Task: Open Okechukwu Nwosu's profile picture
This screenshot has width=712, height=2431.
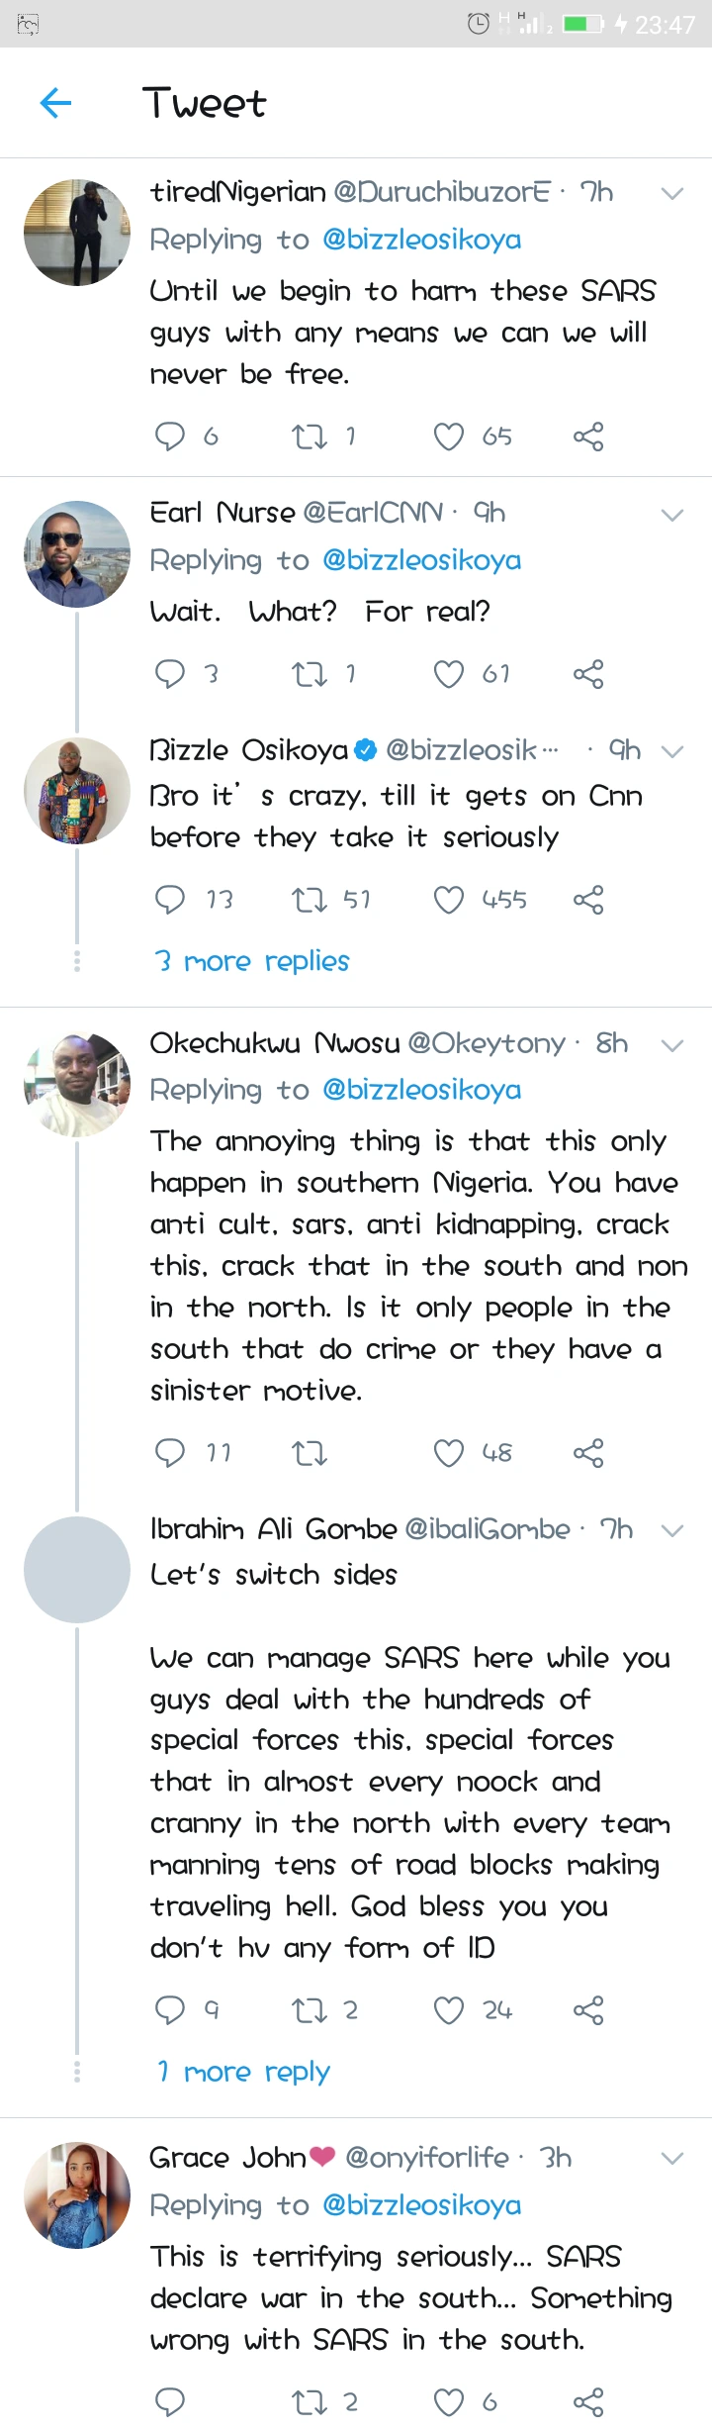Action: (77, 1085)
